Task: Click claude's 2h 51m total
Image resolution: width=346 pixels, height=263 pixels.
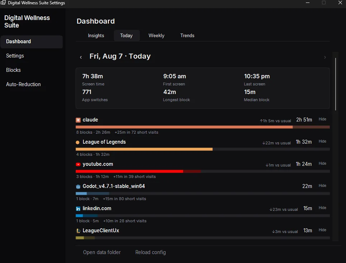Action: 304,120
